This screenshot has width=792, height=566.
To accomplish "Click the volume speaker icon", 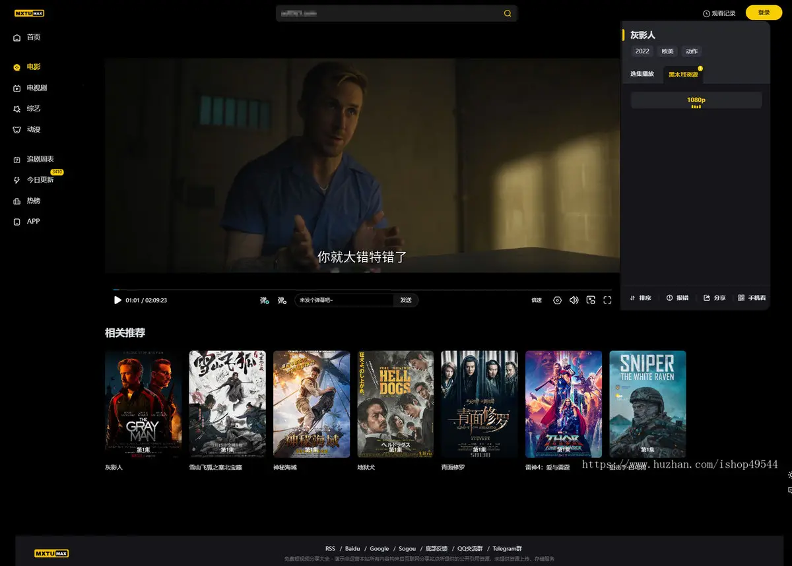I will (574, 300).
